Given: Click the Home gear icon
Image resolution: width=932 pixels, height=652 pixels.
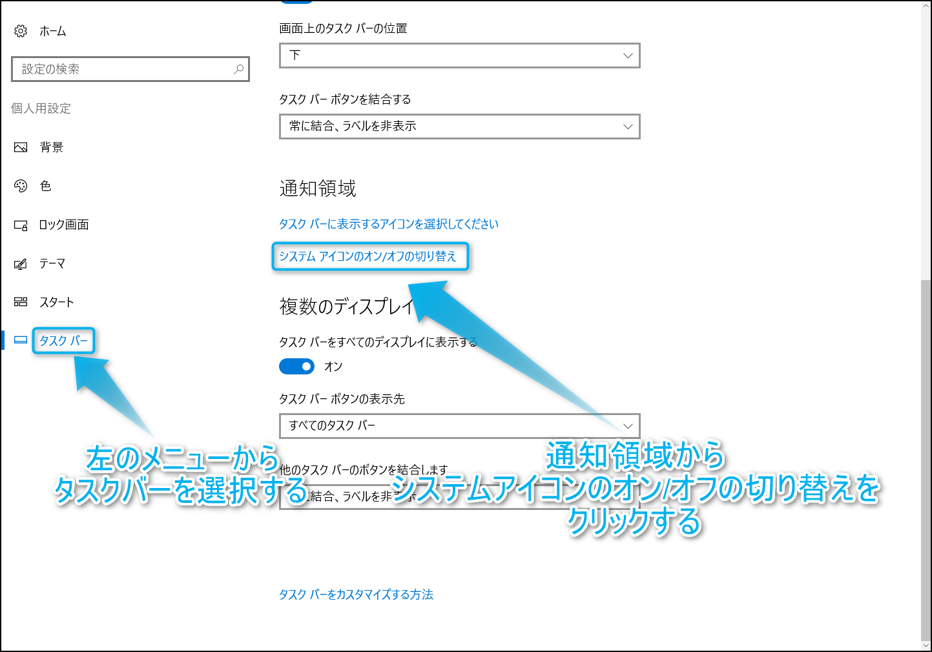Looking at the screenshot, I should point(21,31).
